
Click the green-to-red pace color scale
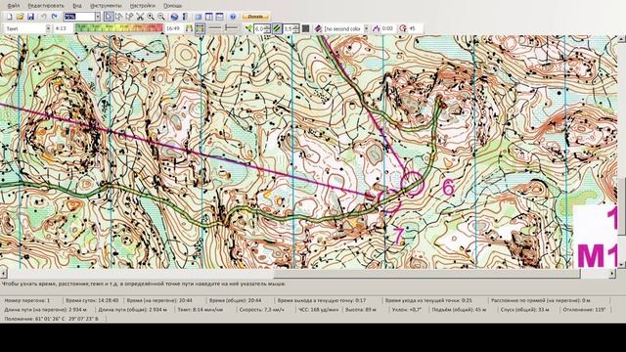tap(119, 28)
